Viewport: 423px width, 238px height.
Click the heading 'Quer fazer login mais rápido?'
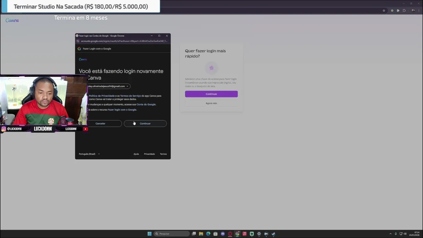point(205,54)
